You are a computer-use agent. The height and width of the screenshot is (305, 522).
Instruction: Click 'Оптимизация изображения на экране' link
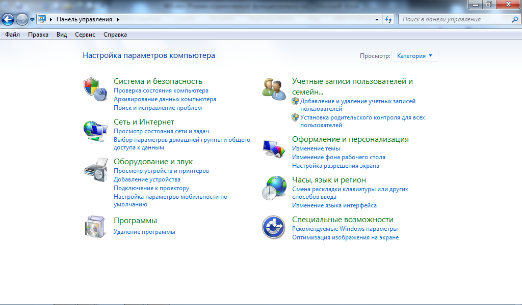[345, 237]
